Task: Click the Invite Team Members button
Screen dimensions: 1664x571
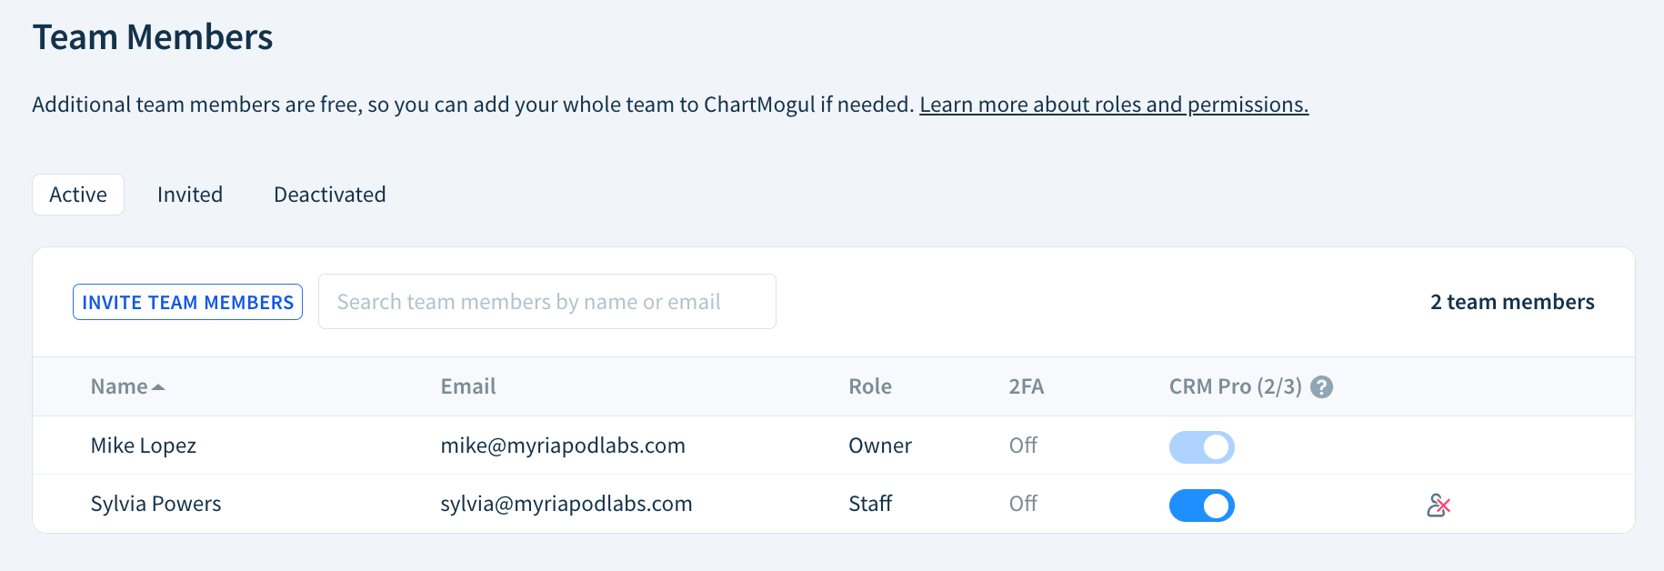Action: 187,301
